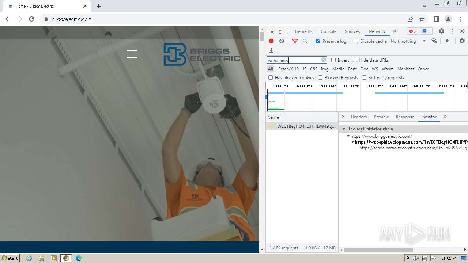Filter requests by Font

[x=352, y=69]
